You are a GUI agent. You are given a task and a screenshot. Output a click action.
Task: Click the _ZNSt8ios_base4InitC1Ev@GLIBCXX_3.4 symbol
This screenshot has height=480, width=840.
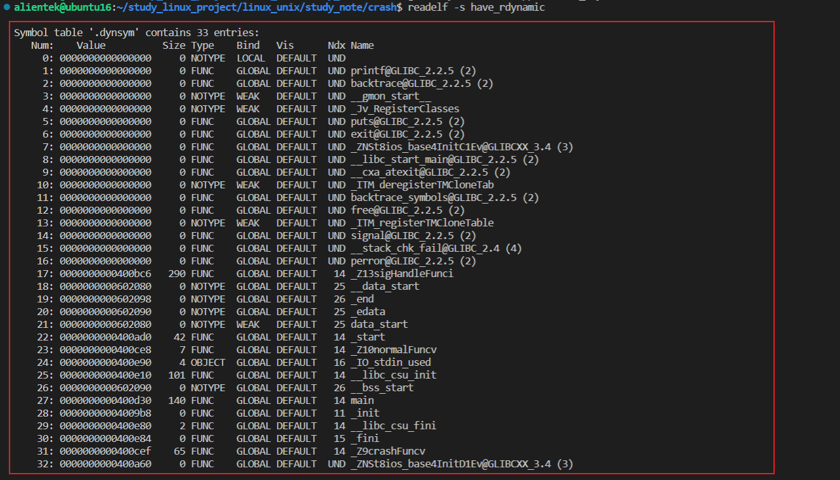450,146
